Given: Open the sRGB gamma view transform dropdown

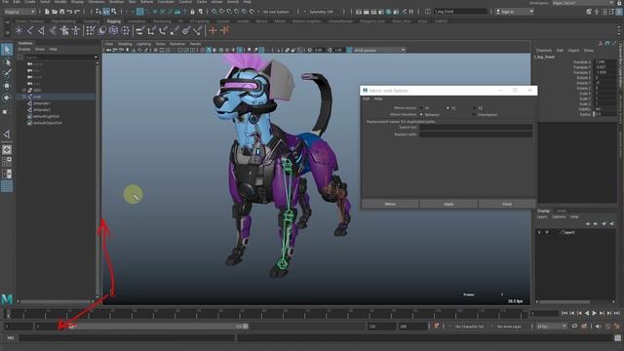Looking at the screenshot, I should pyautogui.click(x=379, y=50).
